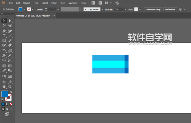Select the Direct Selection tool
The height and width of the screenshot is (123, 191).
click(10, 21)
